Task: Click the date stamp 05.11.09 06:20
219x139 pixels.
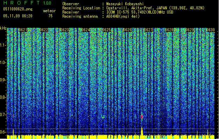Action: [18, 16]
